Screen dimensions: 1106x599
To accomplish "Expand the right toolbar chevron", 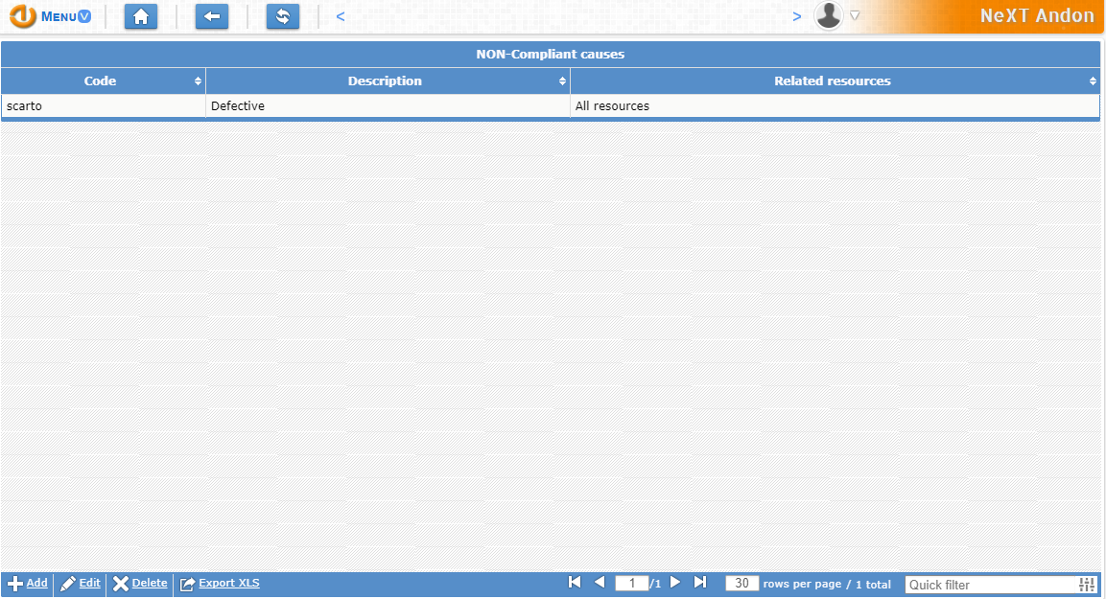I will pyautogui.click(x=797, y=16).
